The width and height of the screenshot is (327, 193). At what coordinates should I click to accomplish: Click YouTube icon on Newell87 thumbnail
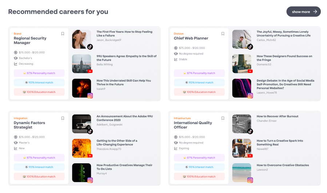[250, 156]
